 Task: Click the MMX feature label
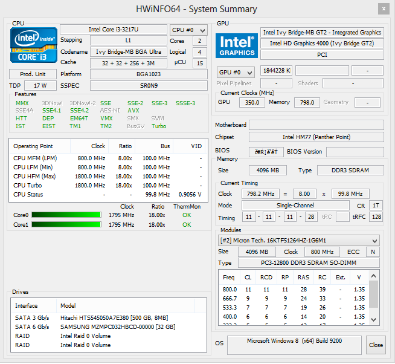coord(22,103)
